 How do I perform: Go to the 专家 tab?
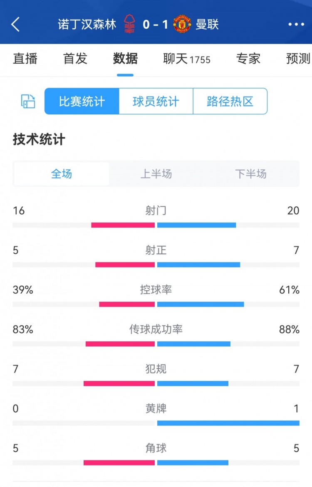pyautogui.click(x=248, y=59)
